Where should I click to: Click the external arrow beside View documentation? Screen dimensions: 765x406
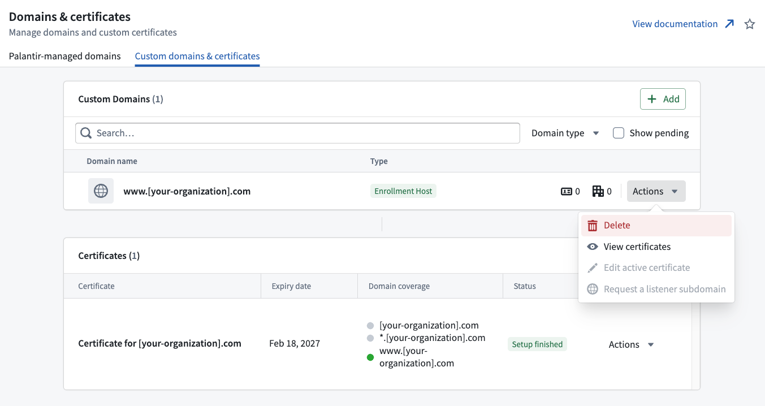pyautogui.click(x=729, y=24)
